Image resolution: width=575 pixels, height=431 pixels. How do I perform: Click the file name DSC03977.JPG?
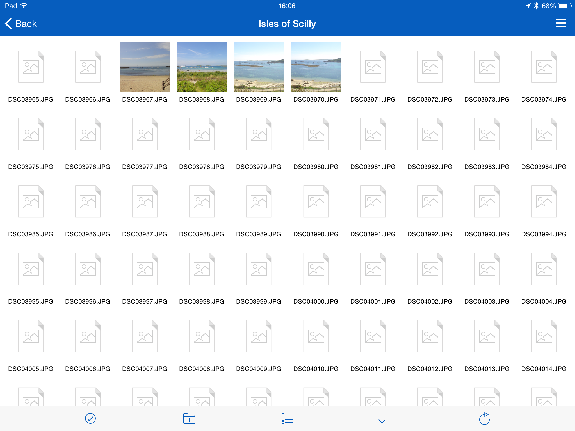(x=145, y=167)
